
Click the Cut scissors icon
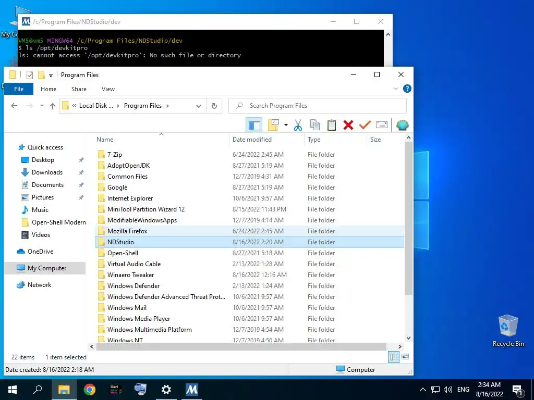(x=298, y=125)
